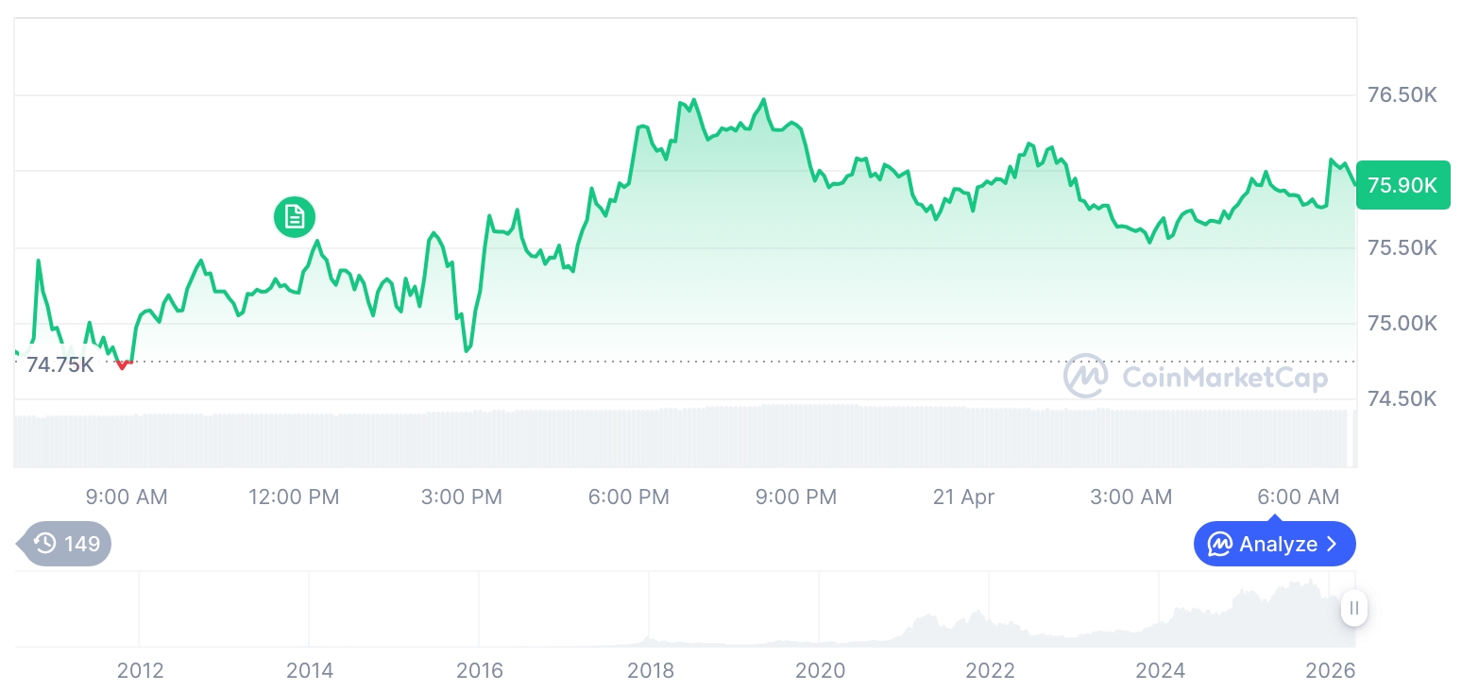The width and height of the screenshot is (1479, 691).
Task: Click the CoinMarketCap logo inside Analyze button
Action: coord(1220,544)
